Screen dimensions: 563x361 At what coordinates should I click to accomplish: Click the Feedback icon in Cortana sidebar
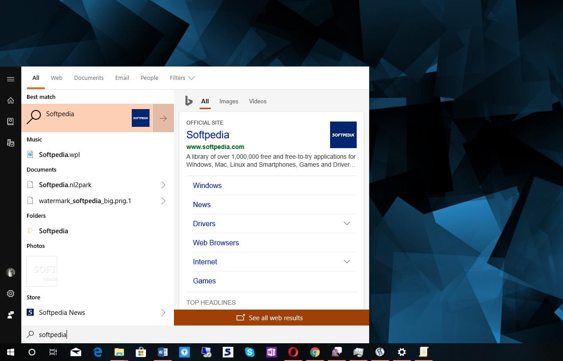pyautogui.click(x=11, y=315)
